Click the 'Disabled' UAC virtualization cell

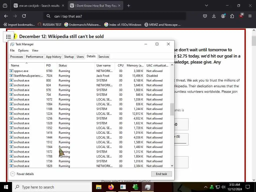[152, 75]
